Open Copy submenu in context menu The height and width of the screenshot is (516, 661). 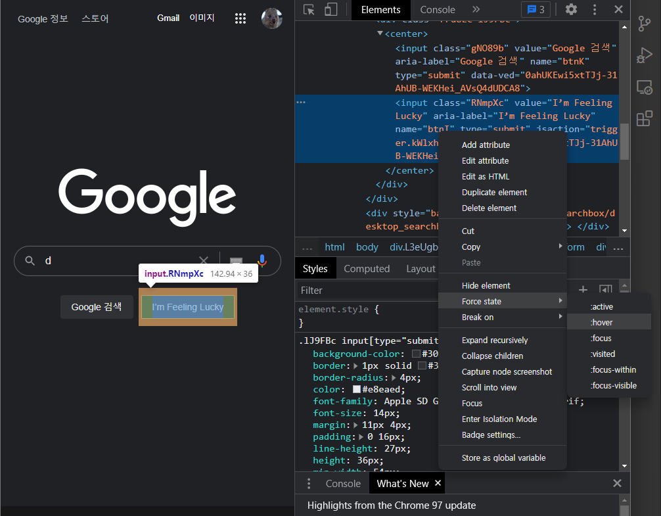point(503,246)
